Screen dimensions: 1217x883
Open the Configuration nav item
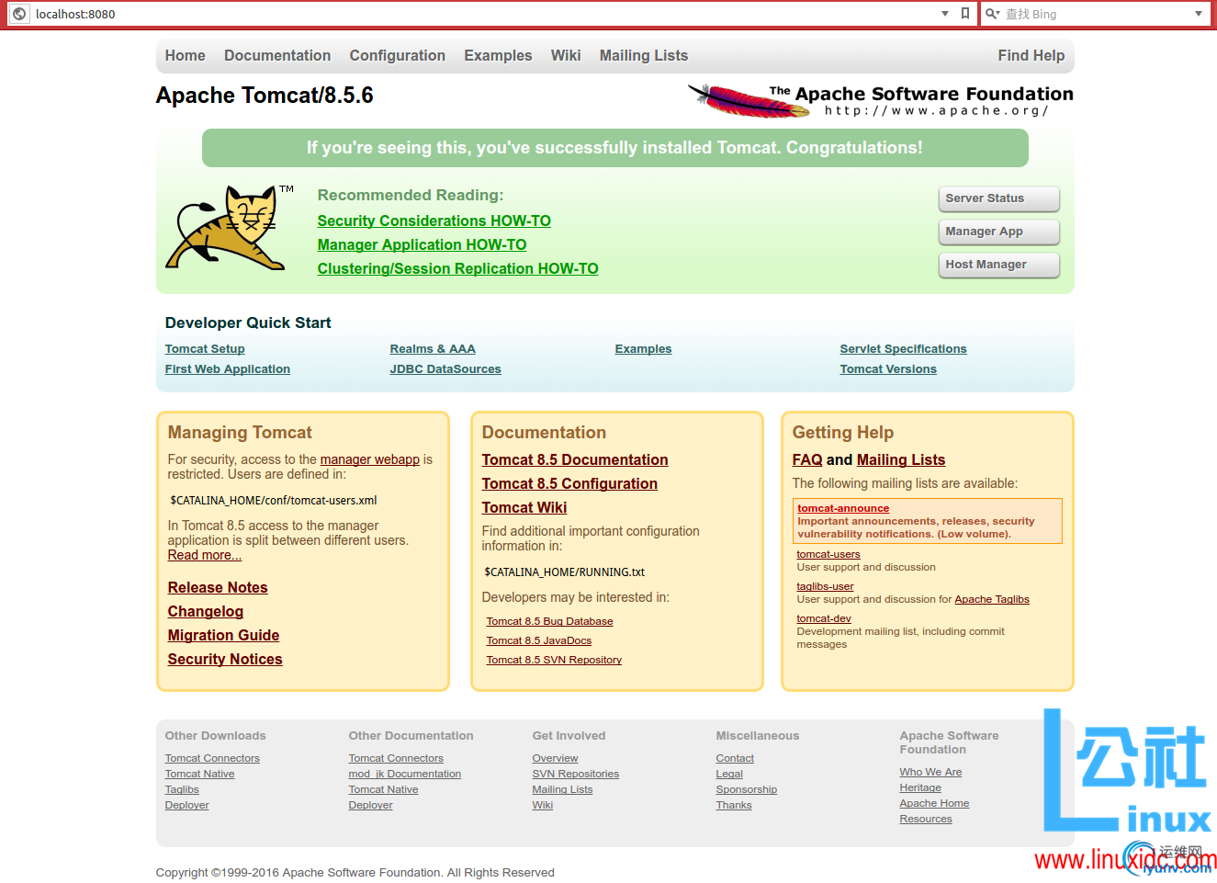point(398,55)
